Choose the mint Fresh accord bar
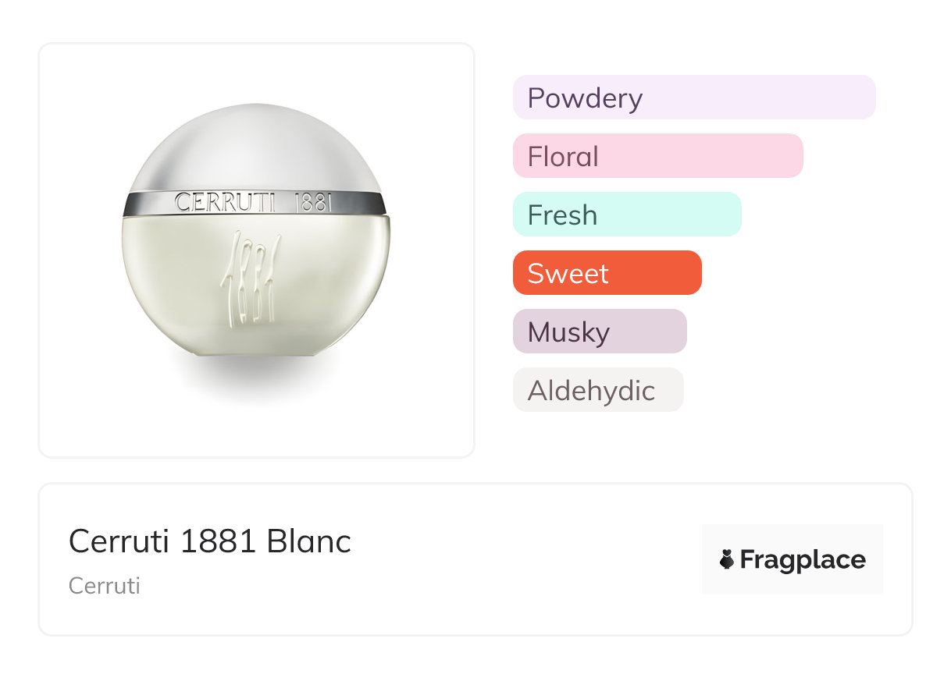This screenshot has height=674, width=951. [x=626, y=215]
